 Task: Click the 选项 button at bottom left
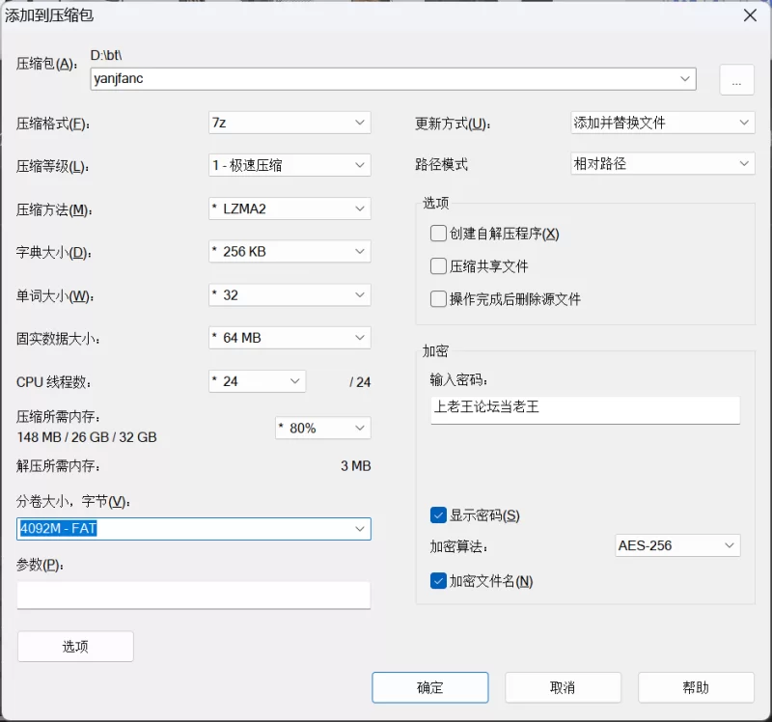pos(75,647)
